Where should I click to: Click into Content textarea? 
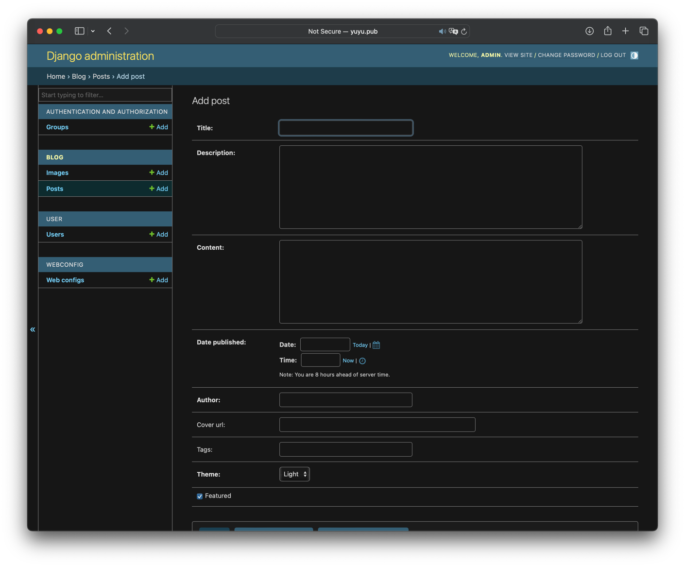click(x=430, y=282)
